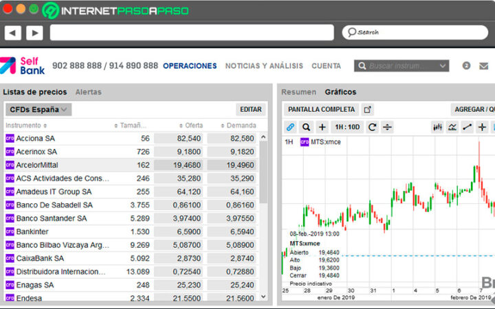The width and height of the screenshot is (495, 309).
Task: Select the trend line drawing tool
Action: (x=467, y=127)
